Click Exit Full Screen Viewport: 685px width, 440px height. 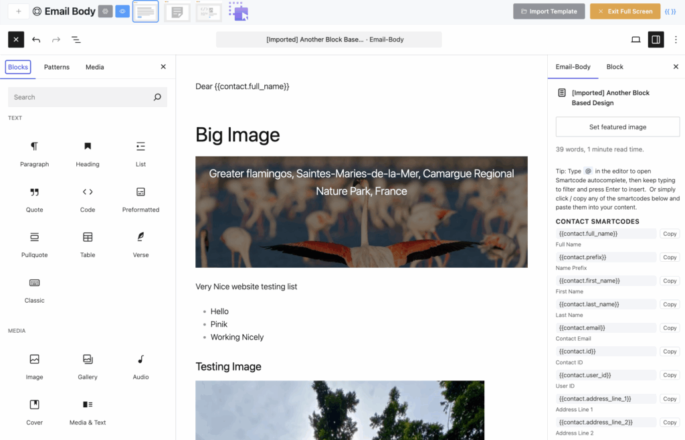(625, 11)
